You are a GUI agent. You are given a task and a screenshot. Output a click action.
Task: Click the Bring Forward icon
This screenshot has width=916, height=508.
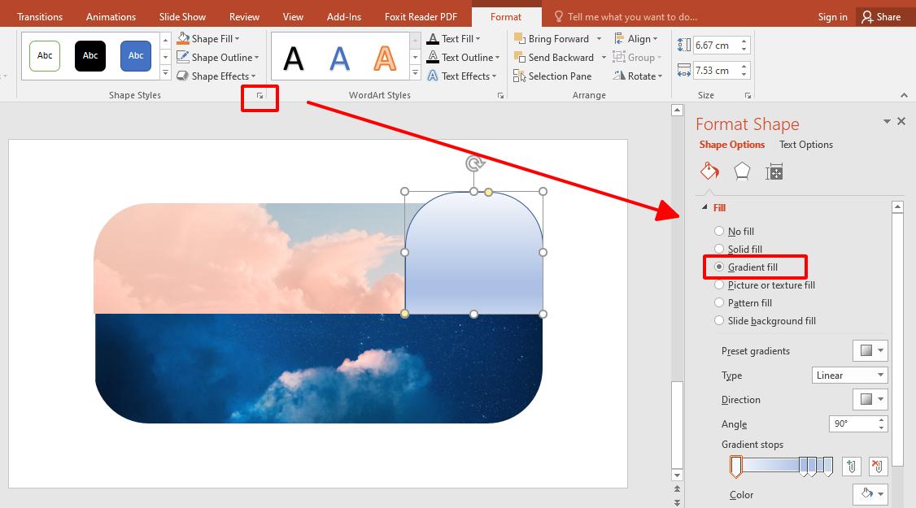pyautogui.click(x=520, y=38)
